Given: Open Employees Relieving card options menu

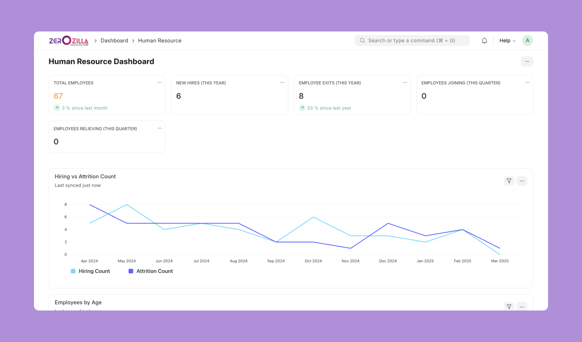Looking at the screenshot, I should pos(160,128).
